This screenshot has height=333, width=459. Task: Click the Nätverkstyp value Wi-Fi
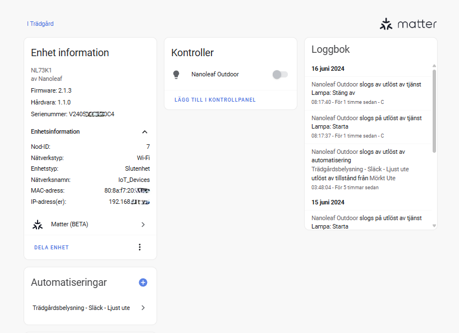click(144, 158)
